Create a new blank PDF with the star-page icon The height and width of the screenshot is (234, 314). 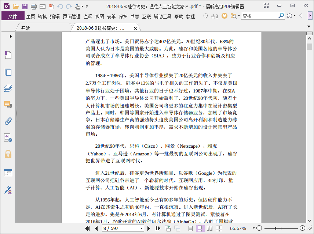point(51,6)
